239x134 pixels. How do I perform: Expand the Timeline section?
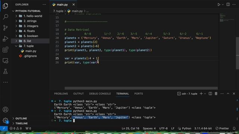pyautogui.click(x=30, y=123)
